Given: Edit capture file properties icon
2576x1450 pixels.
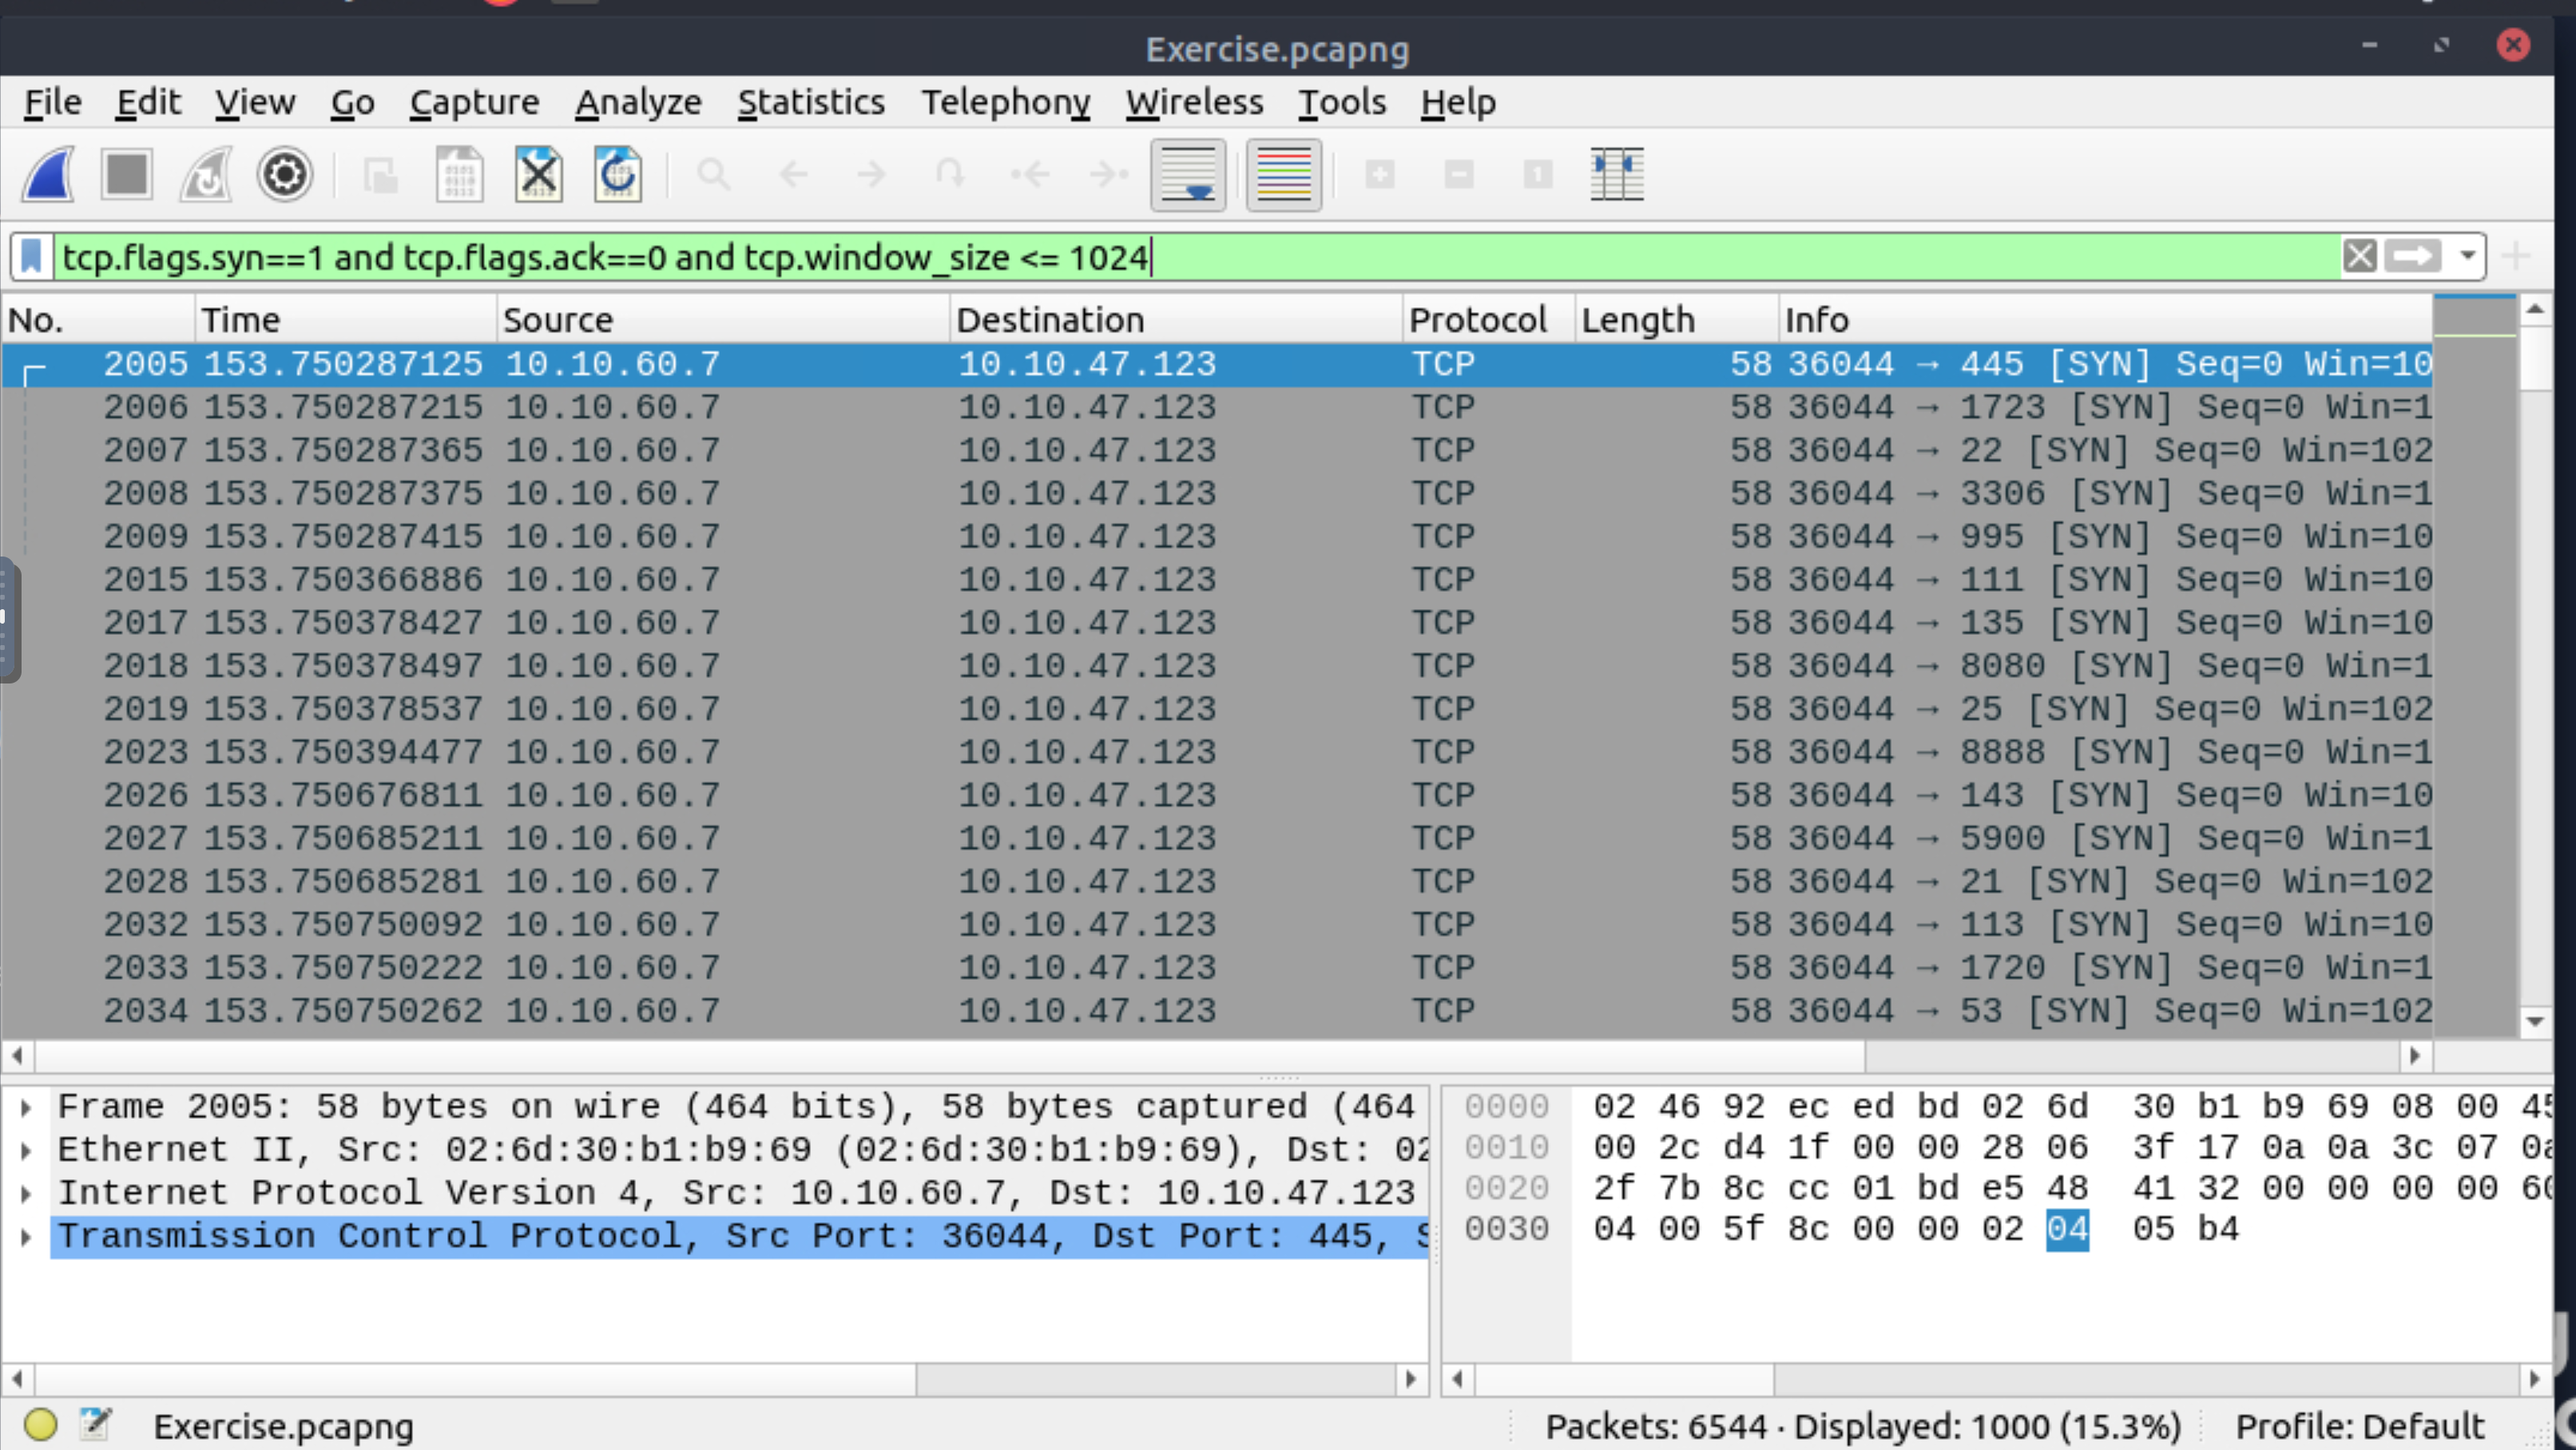Looking at the screenshot, I should pyautogui.click(x=96, y=1424).
